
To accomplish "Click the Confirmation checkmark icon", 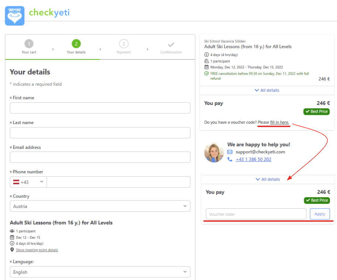I will [171, 45].
